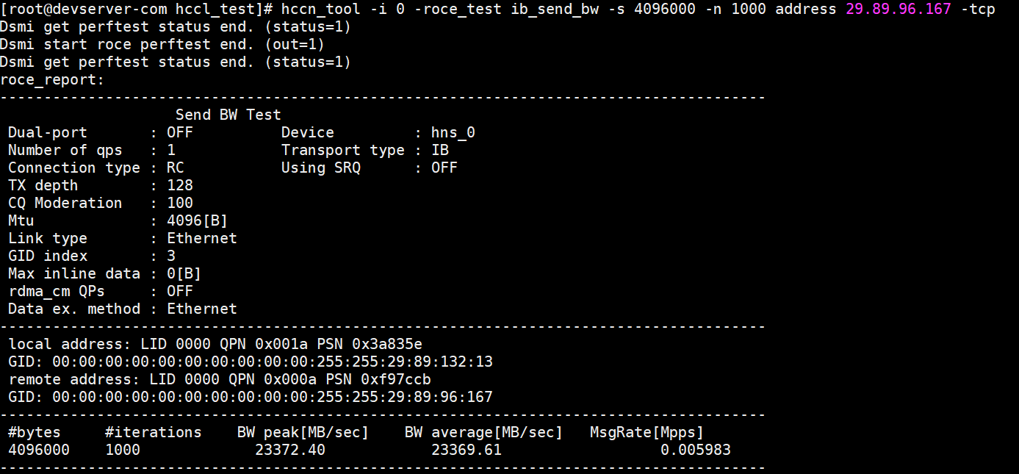Click the magenta IP address 29.89.96.167
This screenshot has width=1019, height=474.
[898, 9]
